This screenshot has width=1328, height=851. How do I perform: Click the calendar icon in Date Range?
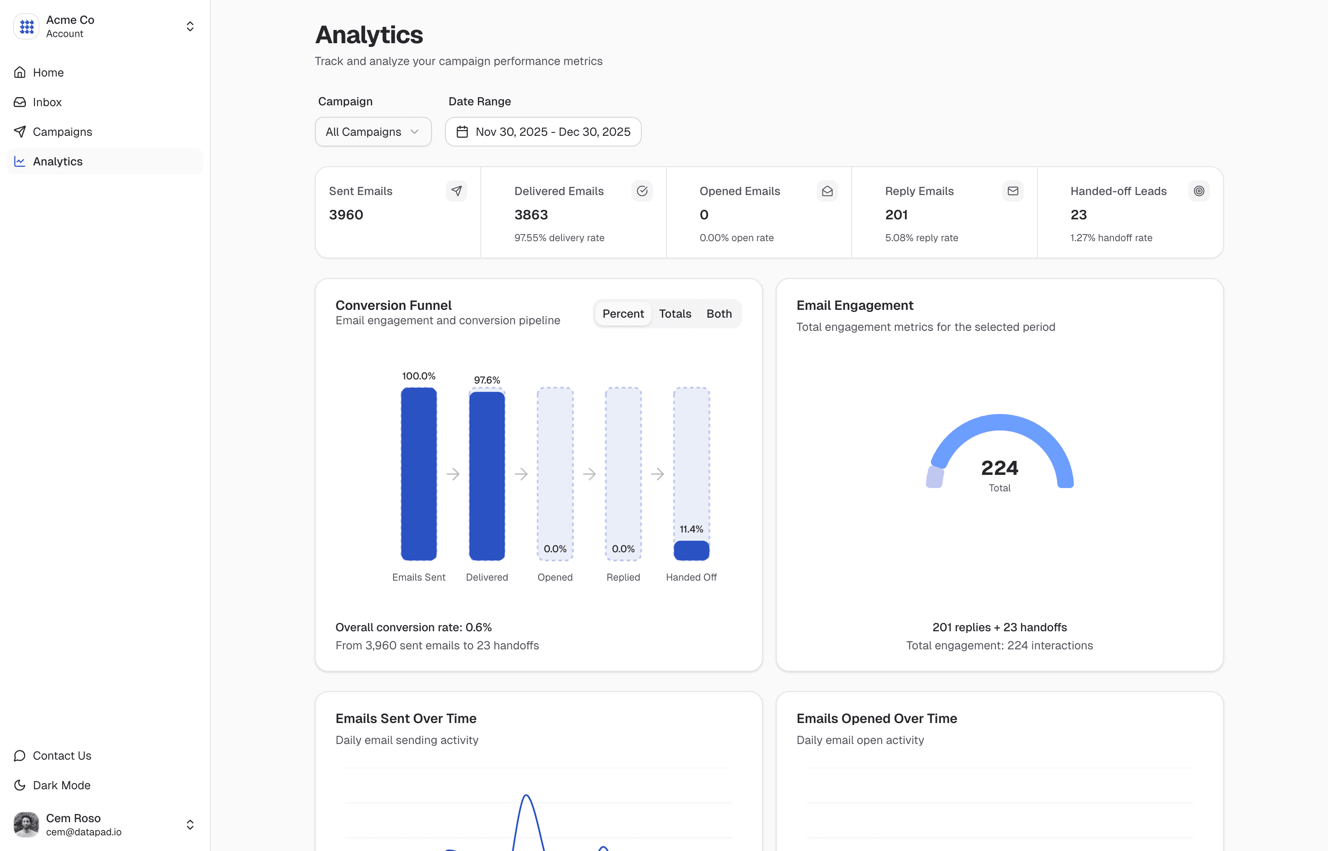click(462, 132)
